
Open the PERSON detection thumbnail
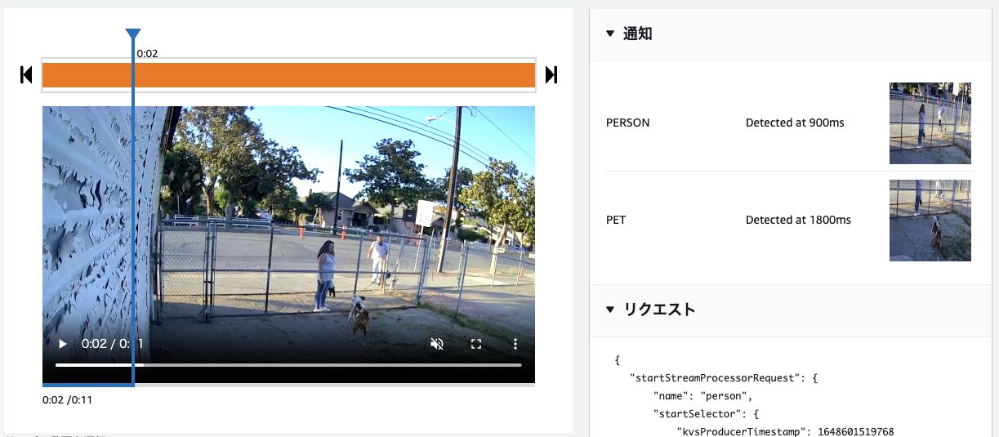930,123
